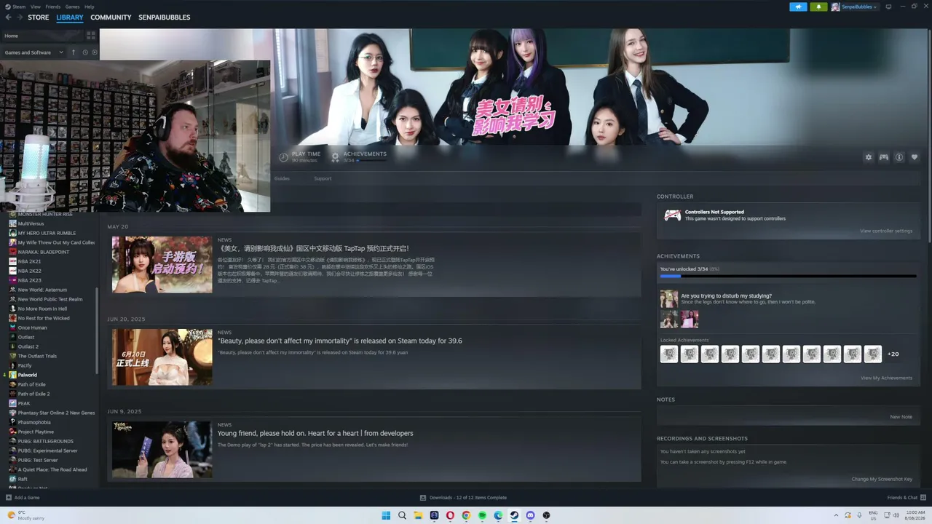This screenshot has width=932, height=524.
Task: Select The Outlast Trials in library
Action: 36,356
